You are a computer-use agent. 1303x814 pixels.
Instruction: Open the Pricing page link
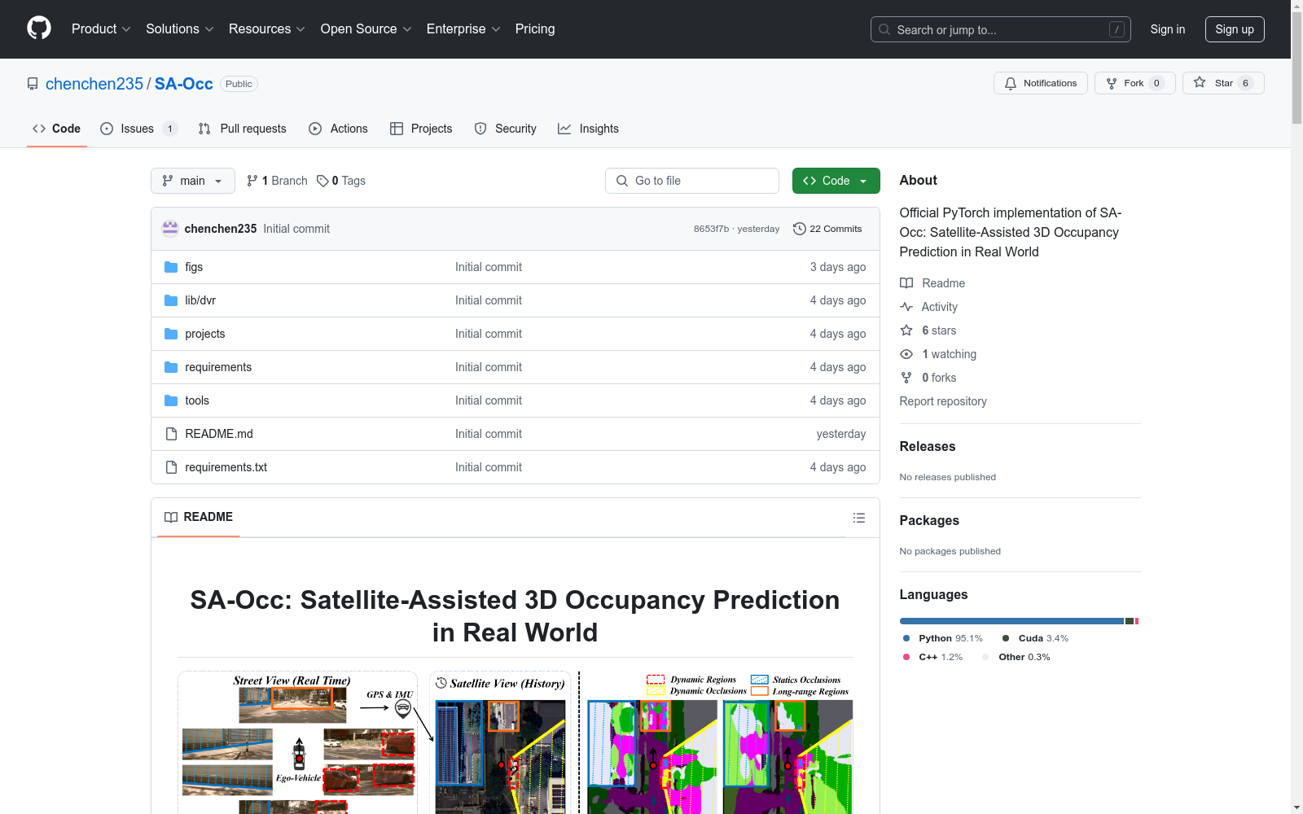coord(535,28)
